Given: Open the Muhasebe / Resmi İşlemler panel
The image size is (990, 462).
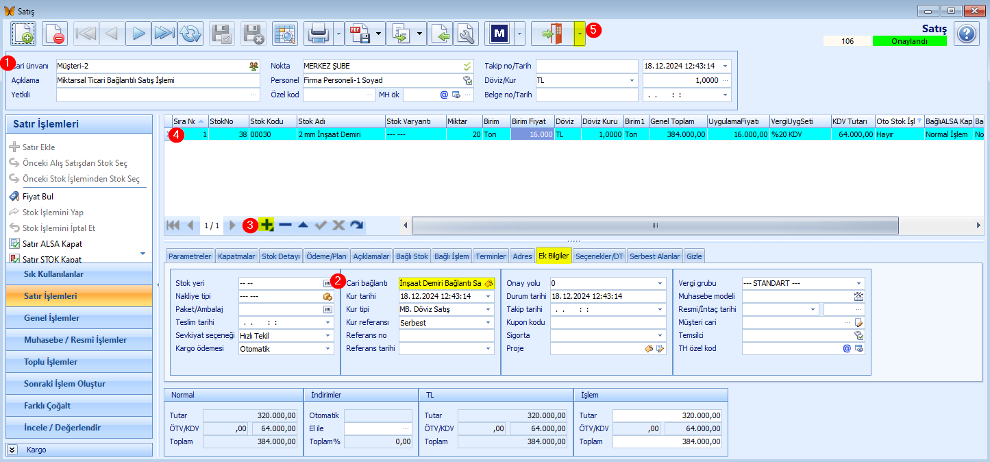Looking at the screenshot, I should point(79,340).
